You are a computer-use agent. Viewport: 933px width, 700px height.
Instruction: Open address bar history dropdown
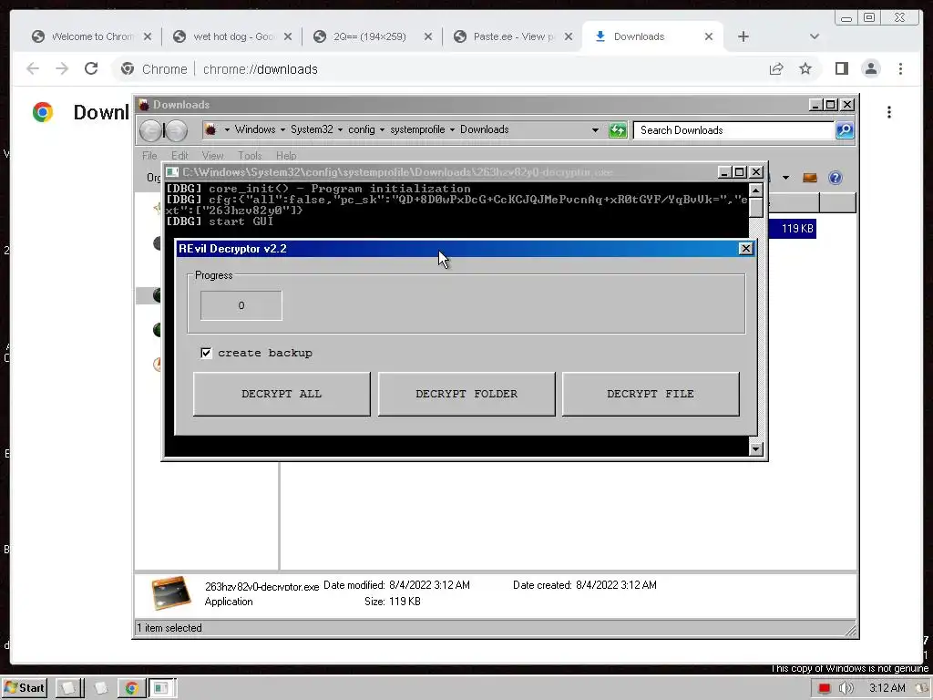click(595, 129)
